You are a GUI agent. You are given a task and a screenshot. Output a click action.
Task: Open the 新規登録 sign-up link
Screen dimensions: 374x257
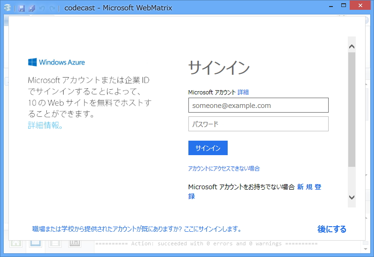click(x=309, y=187)
